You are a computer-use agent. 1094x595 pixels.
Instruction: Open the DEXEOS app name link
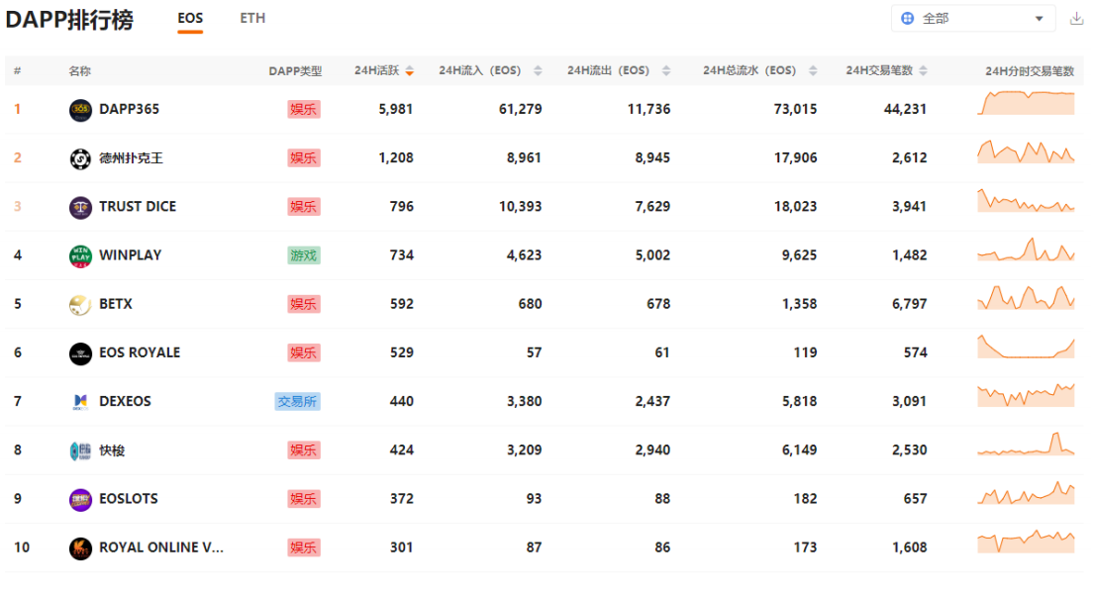click(125, 401)
